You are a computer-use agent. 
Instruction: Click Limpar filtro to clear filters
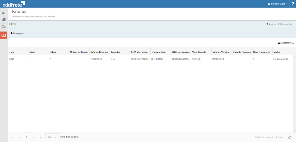coord(286,24)
